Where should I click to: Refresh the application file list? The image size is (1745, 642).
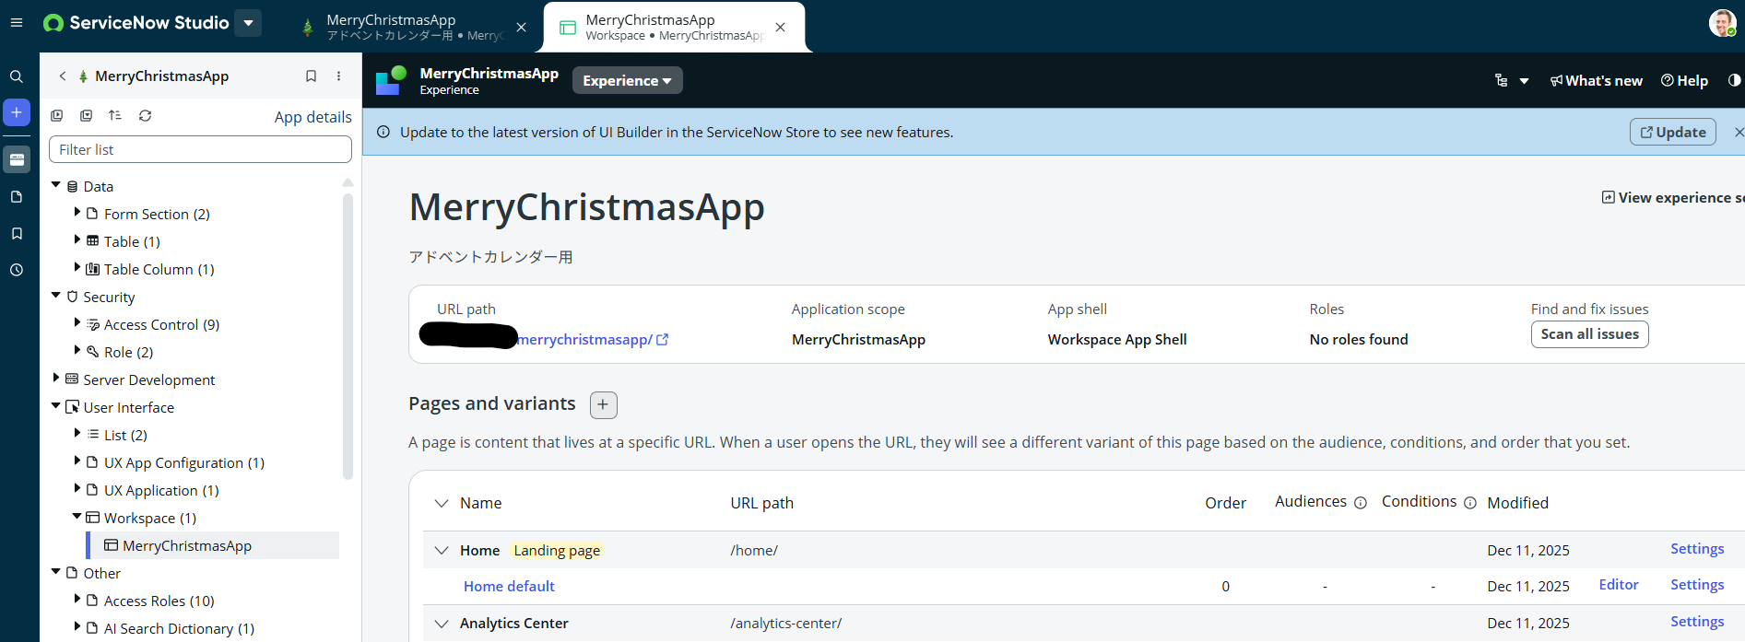click(x=145, y=116)
